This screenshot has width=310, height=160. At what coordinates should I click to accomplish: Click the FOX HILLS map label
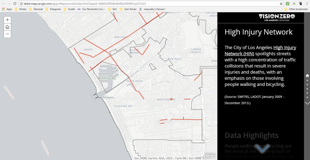pyautogui.click(x=175, y=59)
